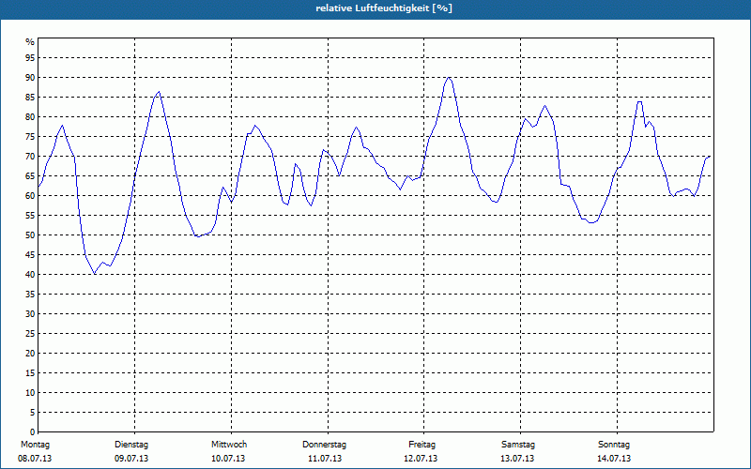
Task: Click the date '12.07.13'
Action: [421, 459]
